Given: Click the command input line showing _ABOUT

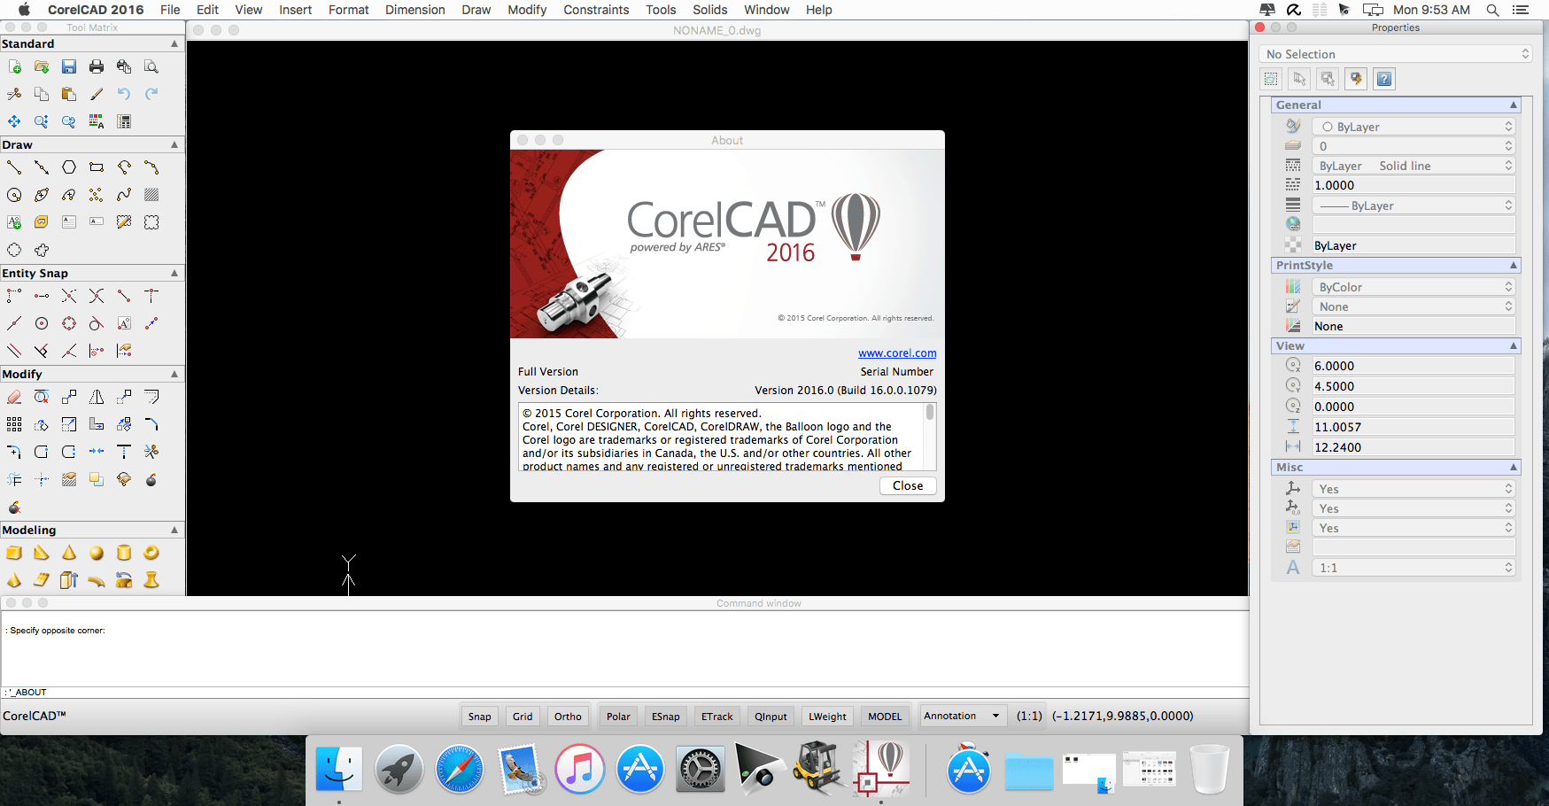Looking at the screenshot, I should pos(624,693).
